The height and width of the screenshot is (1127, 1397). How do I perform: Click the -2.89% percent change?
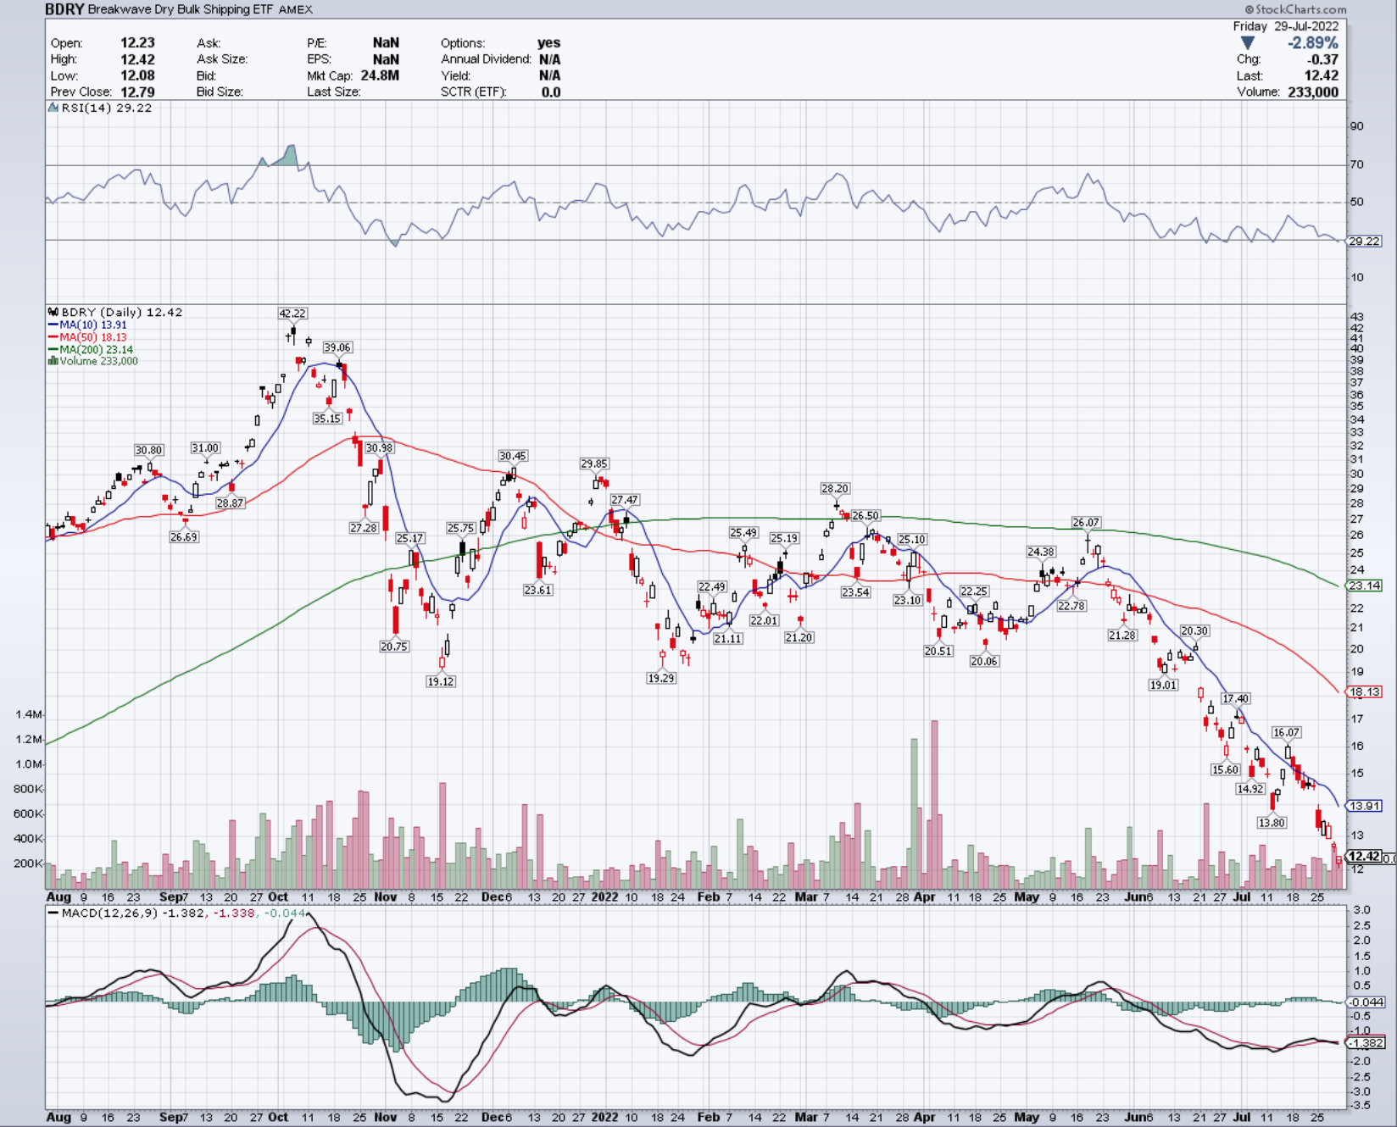pyautogui.click(x=1313, y=43)
